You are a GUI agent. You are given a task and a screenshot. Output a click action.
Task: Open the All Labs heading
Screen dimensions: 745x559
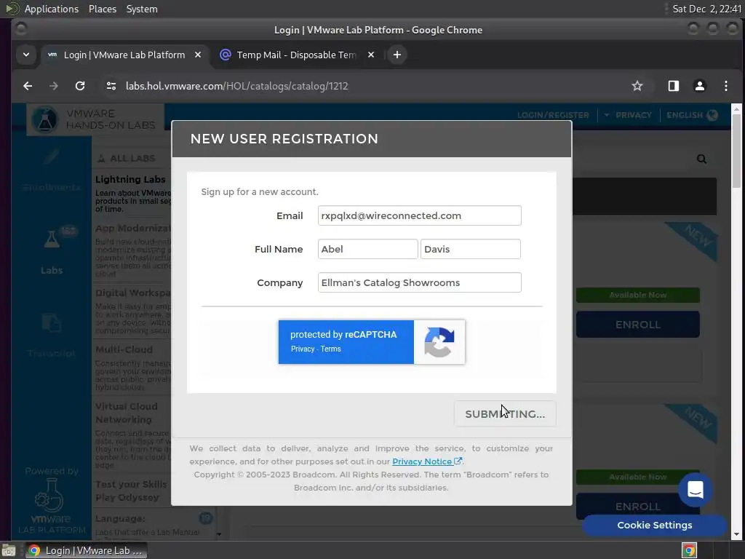point(127,158)
